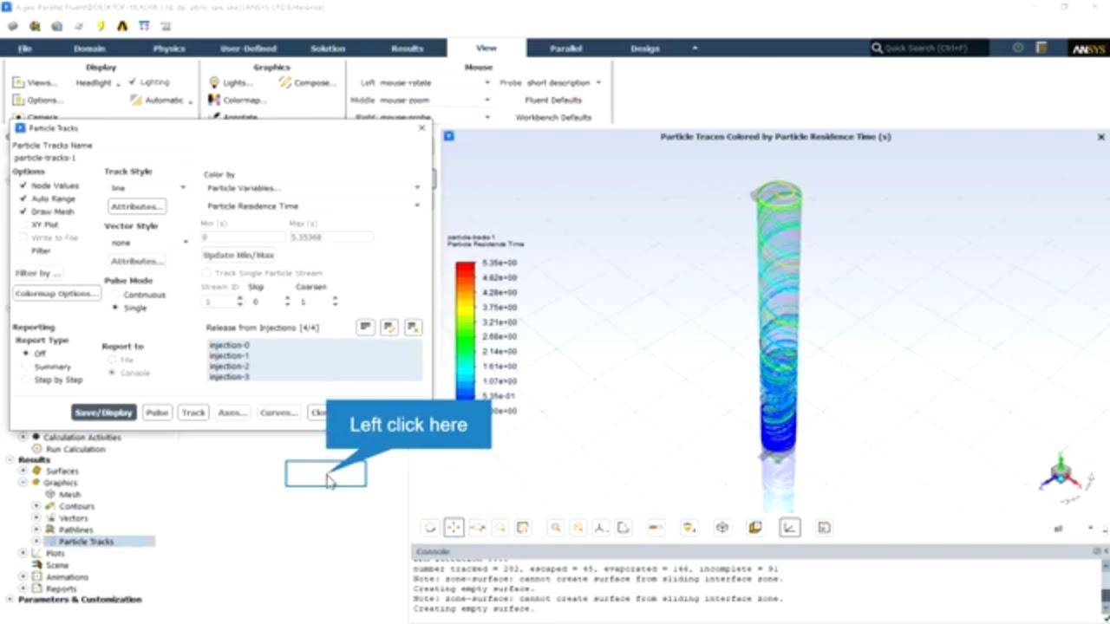Open the Colormap icon in Graphics group
The image size is (1110, 624).
(214, 100)
